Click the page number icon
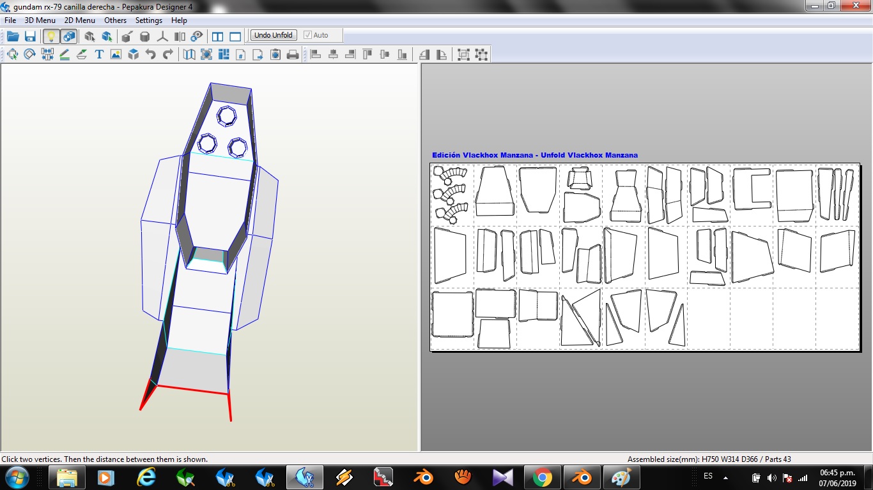The image size is (873, 490). point(241,54)
